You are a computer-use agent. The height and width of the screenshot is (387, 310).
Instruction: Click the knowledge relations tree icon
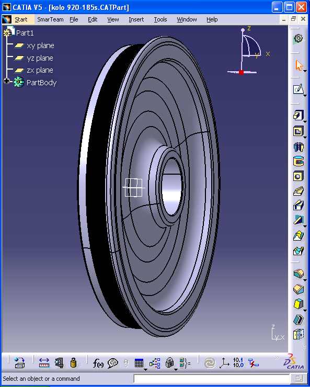point(155,363)
